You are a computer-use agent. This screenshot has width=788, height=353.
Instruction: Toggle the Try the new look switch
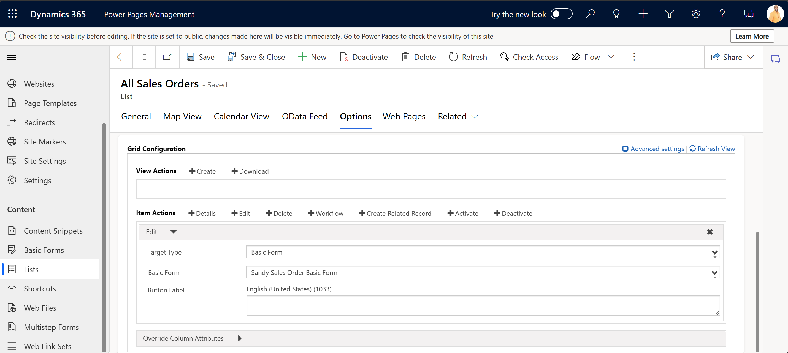click(561, 14)
